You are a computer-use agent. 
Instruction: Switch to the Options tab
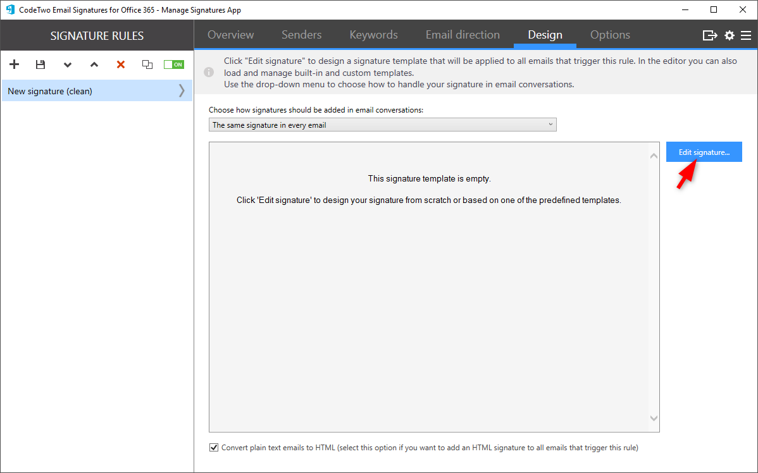tap(610, 35)
